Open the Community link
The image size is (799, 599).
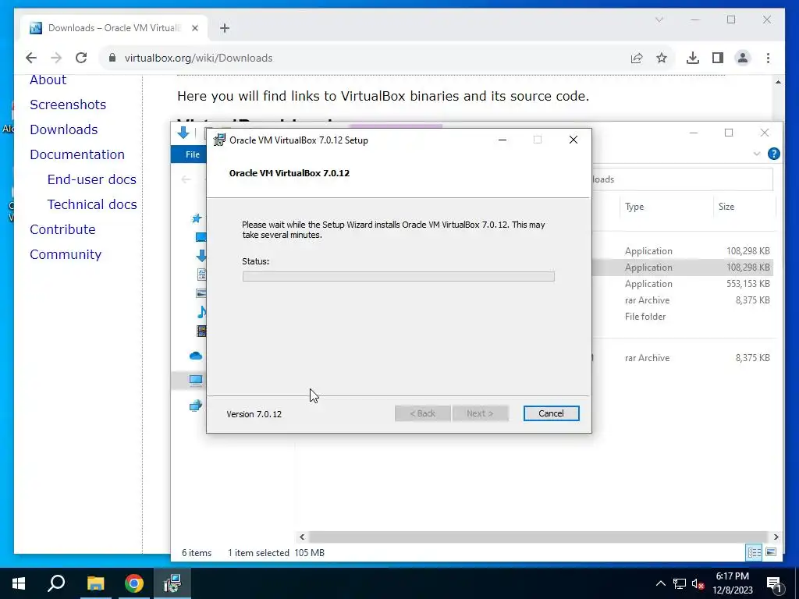tap(66, 254)
